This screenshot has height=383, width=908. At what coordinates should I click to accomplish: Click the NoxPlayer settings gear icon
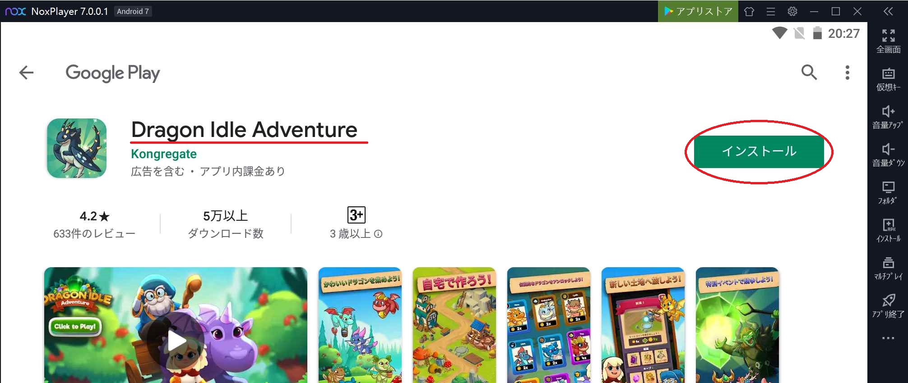[x=792, y=11]
